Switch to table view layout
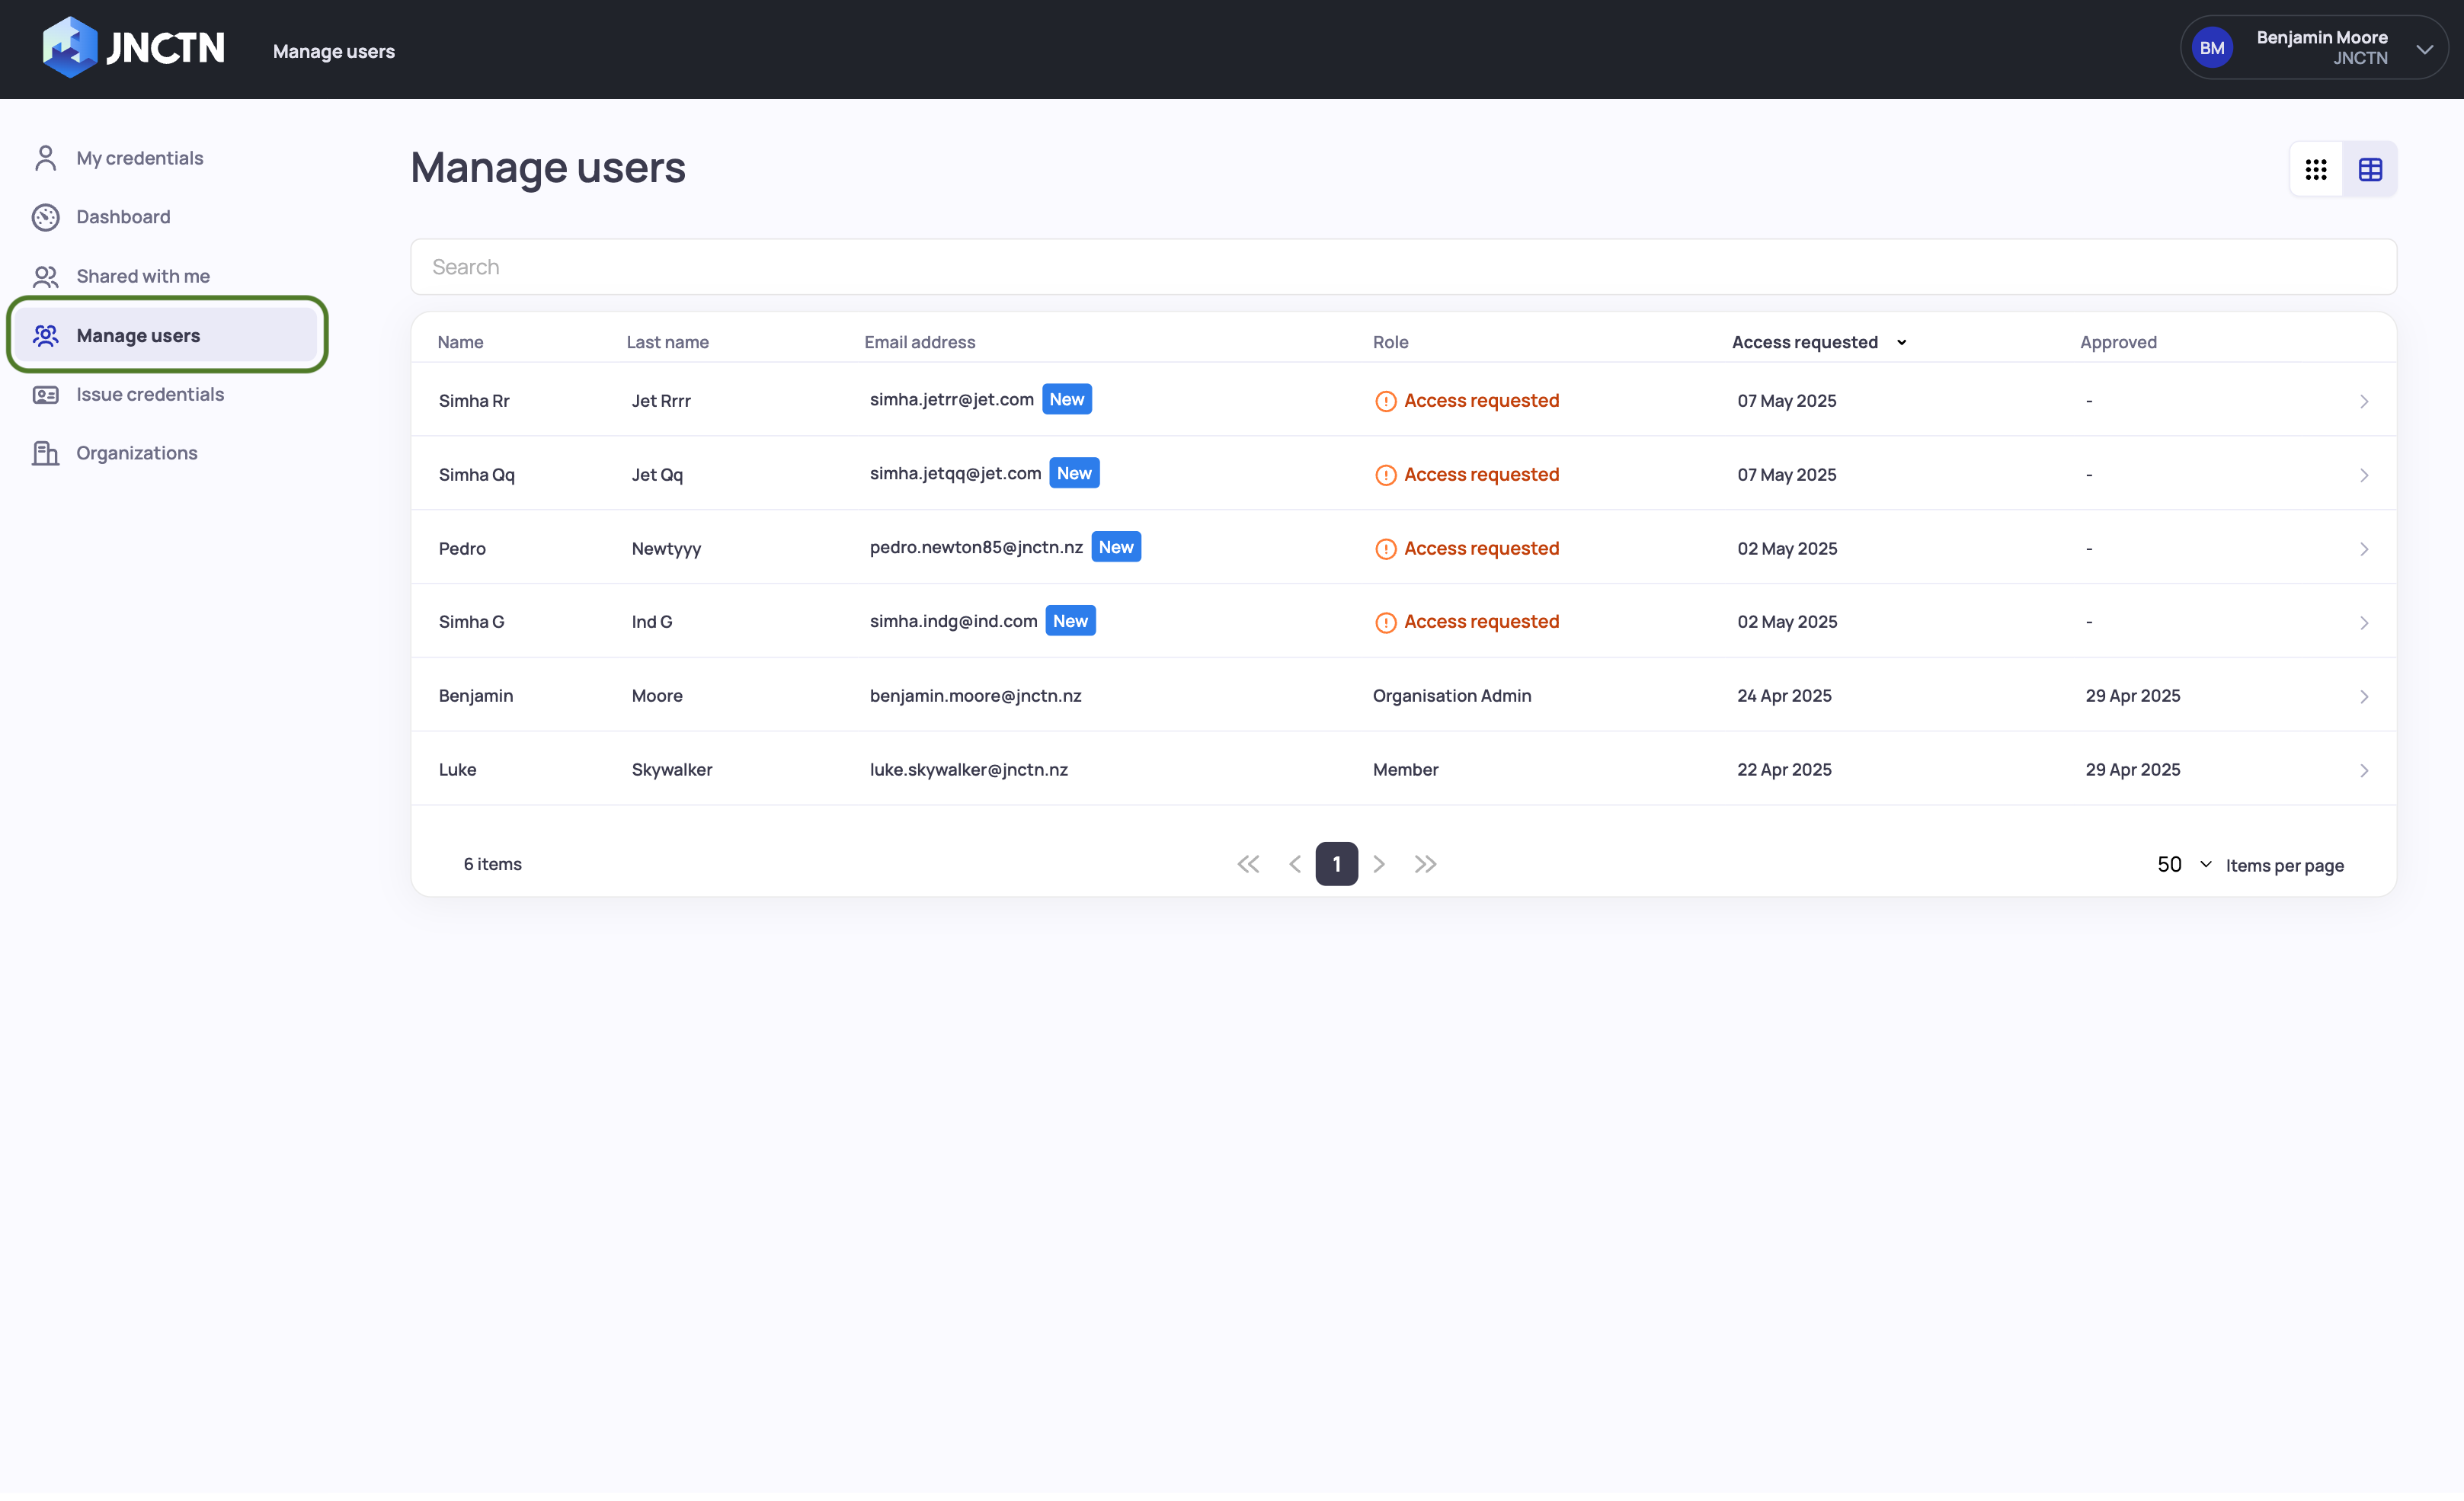 [2370, 169]
